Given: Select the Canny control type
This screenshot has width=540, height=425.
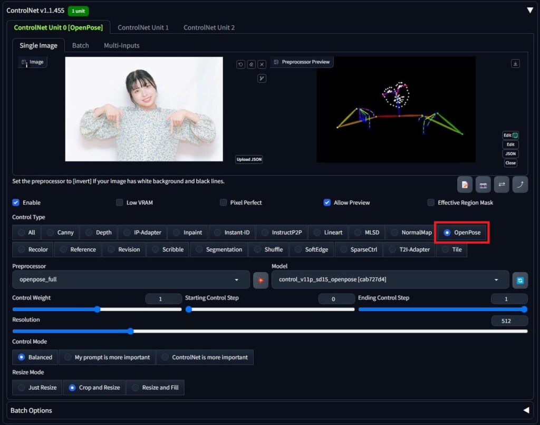Looking at the screenshot, I should click(60, 233).
